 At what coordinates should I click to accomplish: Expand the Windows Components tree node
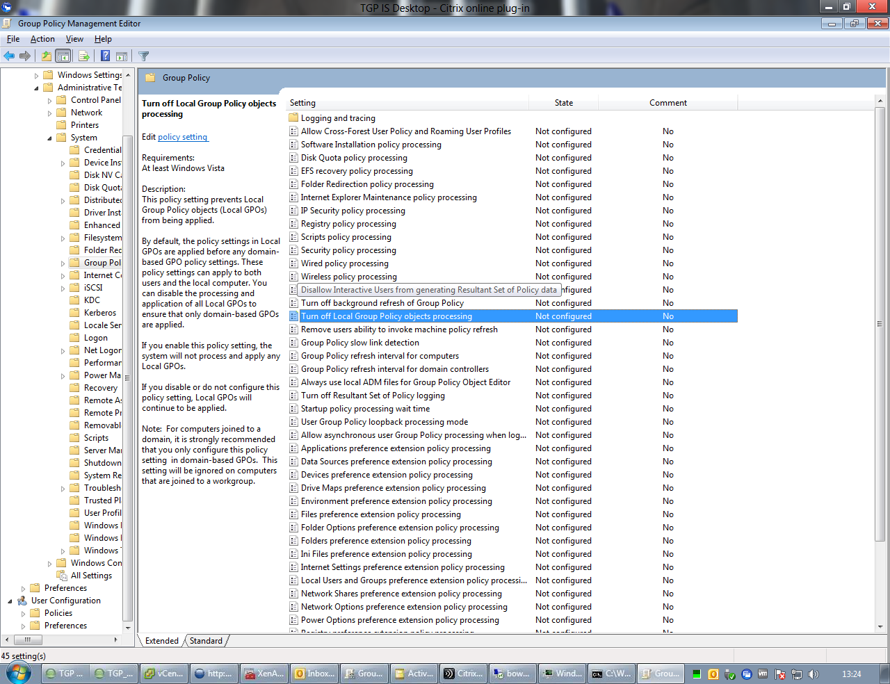(49, 564)
